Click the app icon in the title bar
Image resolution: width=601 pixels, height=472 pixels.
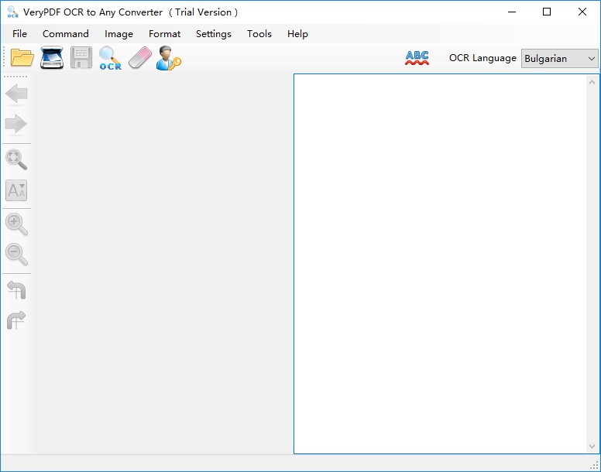pyautogui.click(x=12, y=12)
